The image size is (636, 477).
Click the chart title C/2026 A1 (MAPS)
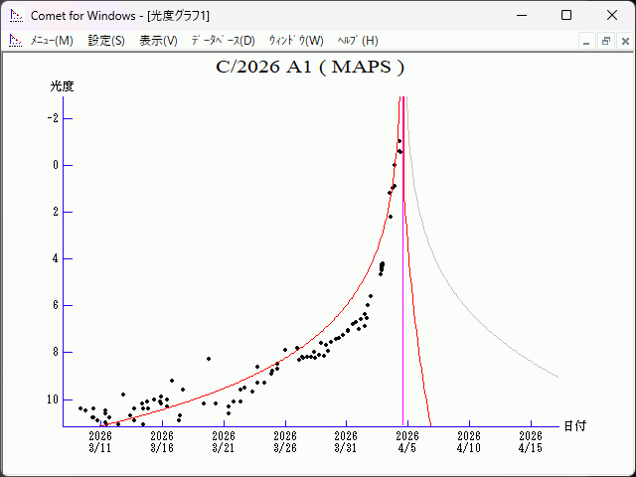(310, 68)
